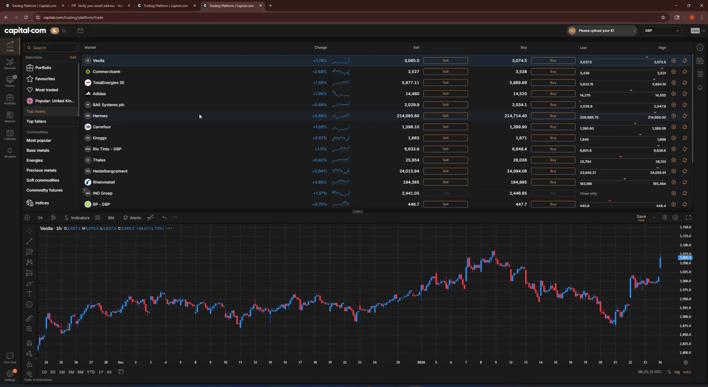Lock all drawing tools
708x387 pixels.
tap(29, 364)
